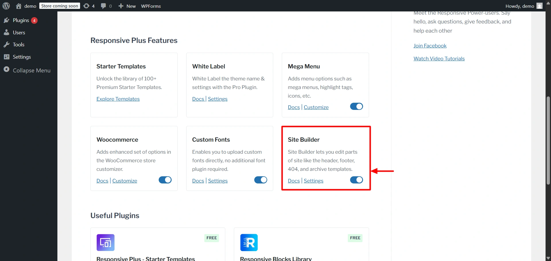
Task: Open Mega Menu Docs link
Action: [294, 107]
